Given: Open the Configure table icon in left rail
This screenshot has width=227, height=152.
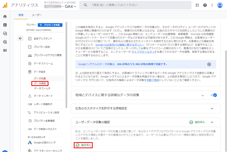Looking at the screenshot, I should coord(5,51).
